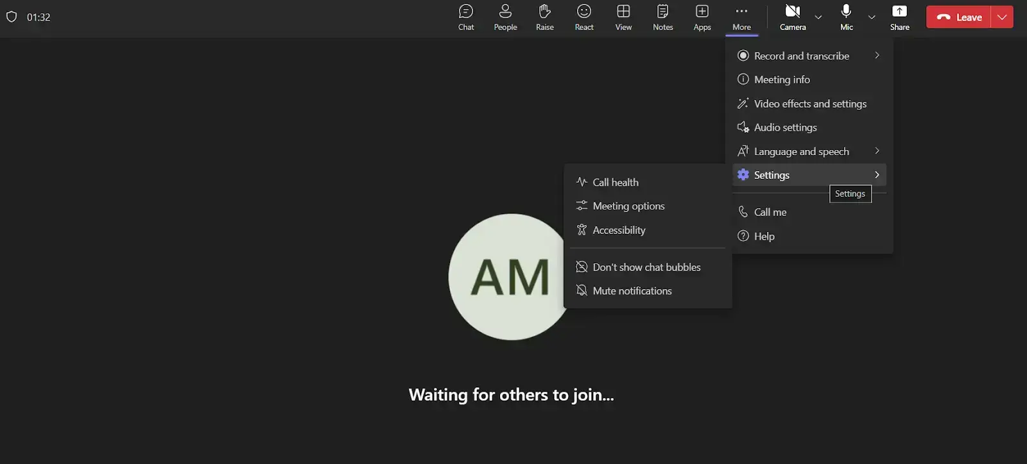Add Apps to the meeting

[702, 17]
